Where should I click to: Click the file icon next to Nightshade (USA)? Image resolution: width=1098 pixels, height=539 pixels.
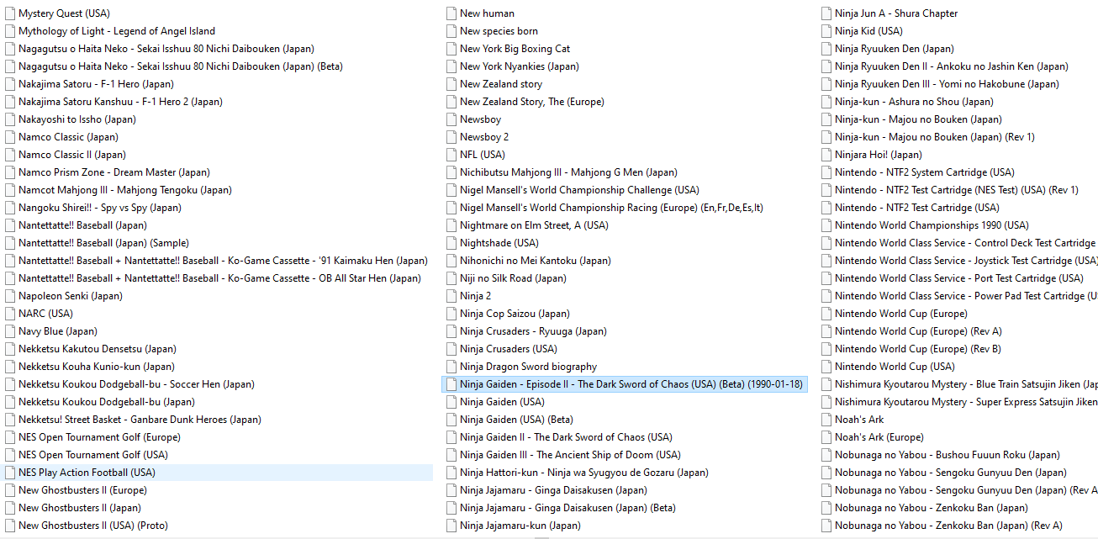click(451, 243)
